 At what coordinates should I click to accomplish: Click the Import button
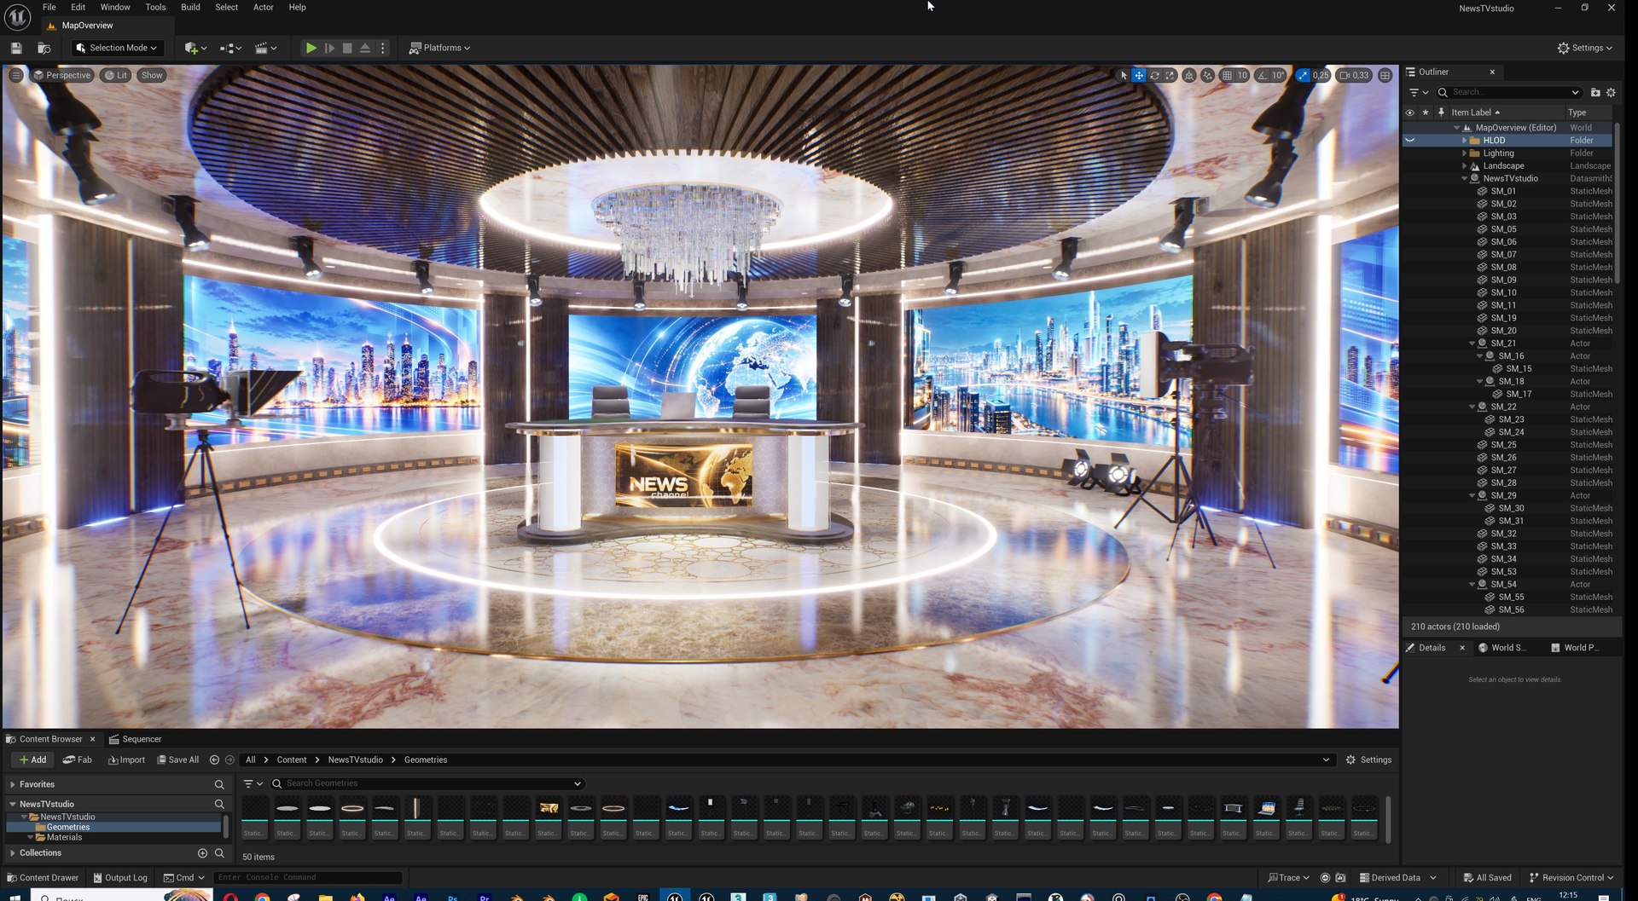click(x=126, y=759)
